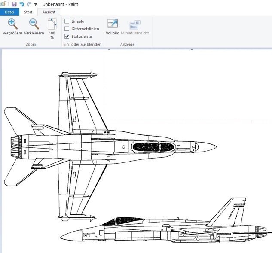Save using the floppy disk icon
Viewport: 272px width, 253px height.
(x=14, y=4)
